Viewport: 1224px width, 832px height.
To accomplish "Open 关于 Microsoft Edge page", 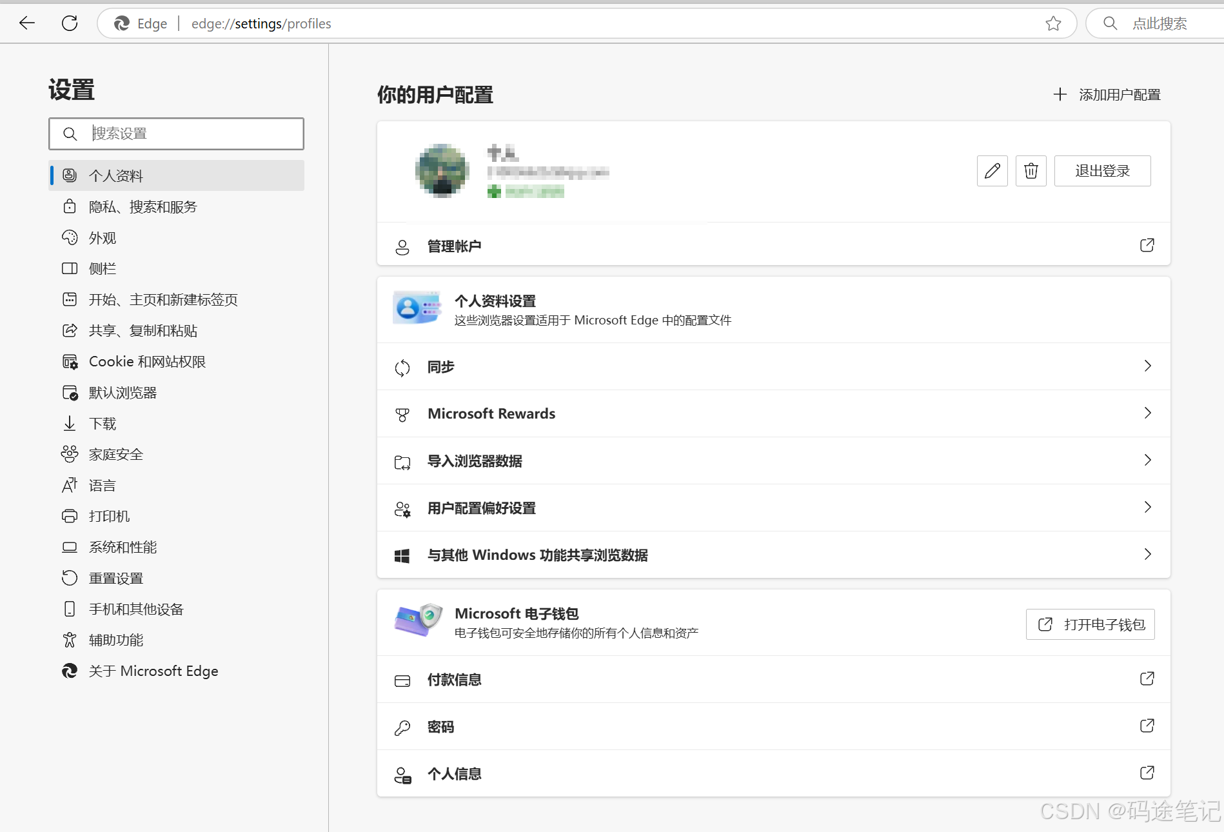I will point(177,671).
